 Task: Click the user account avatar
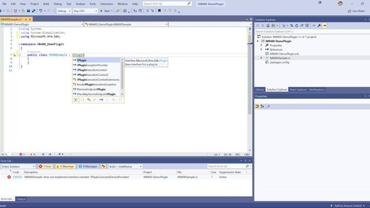click(340, 4)
